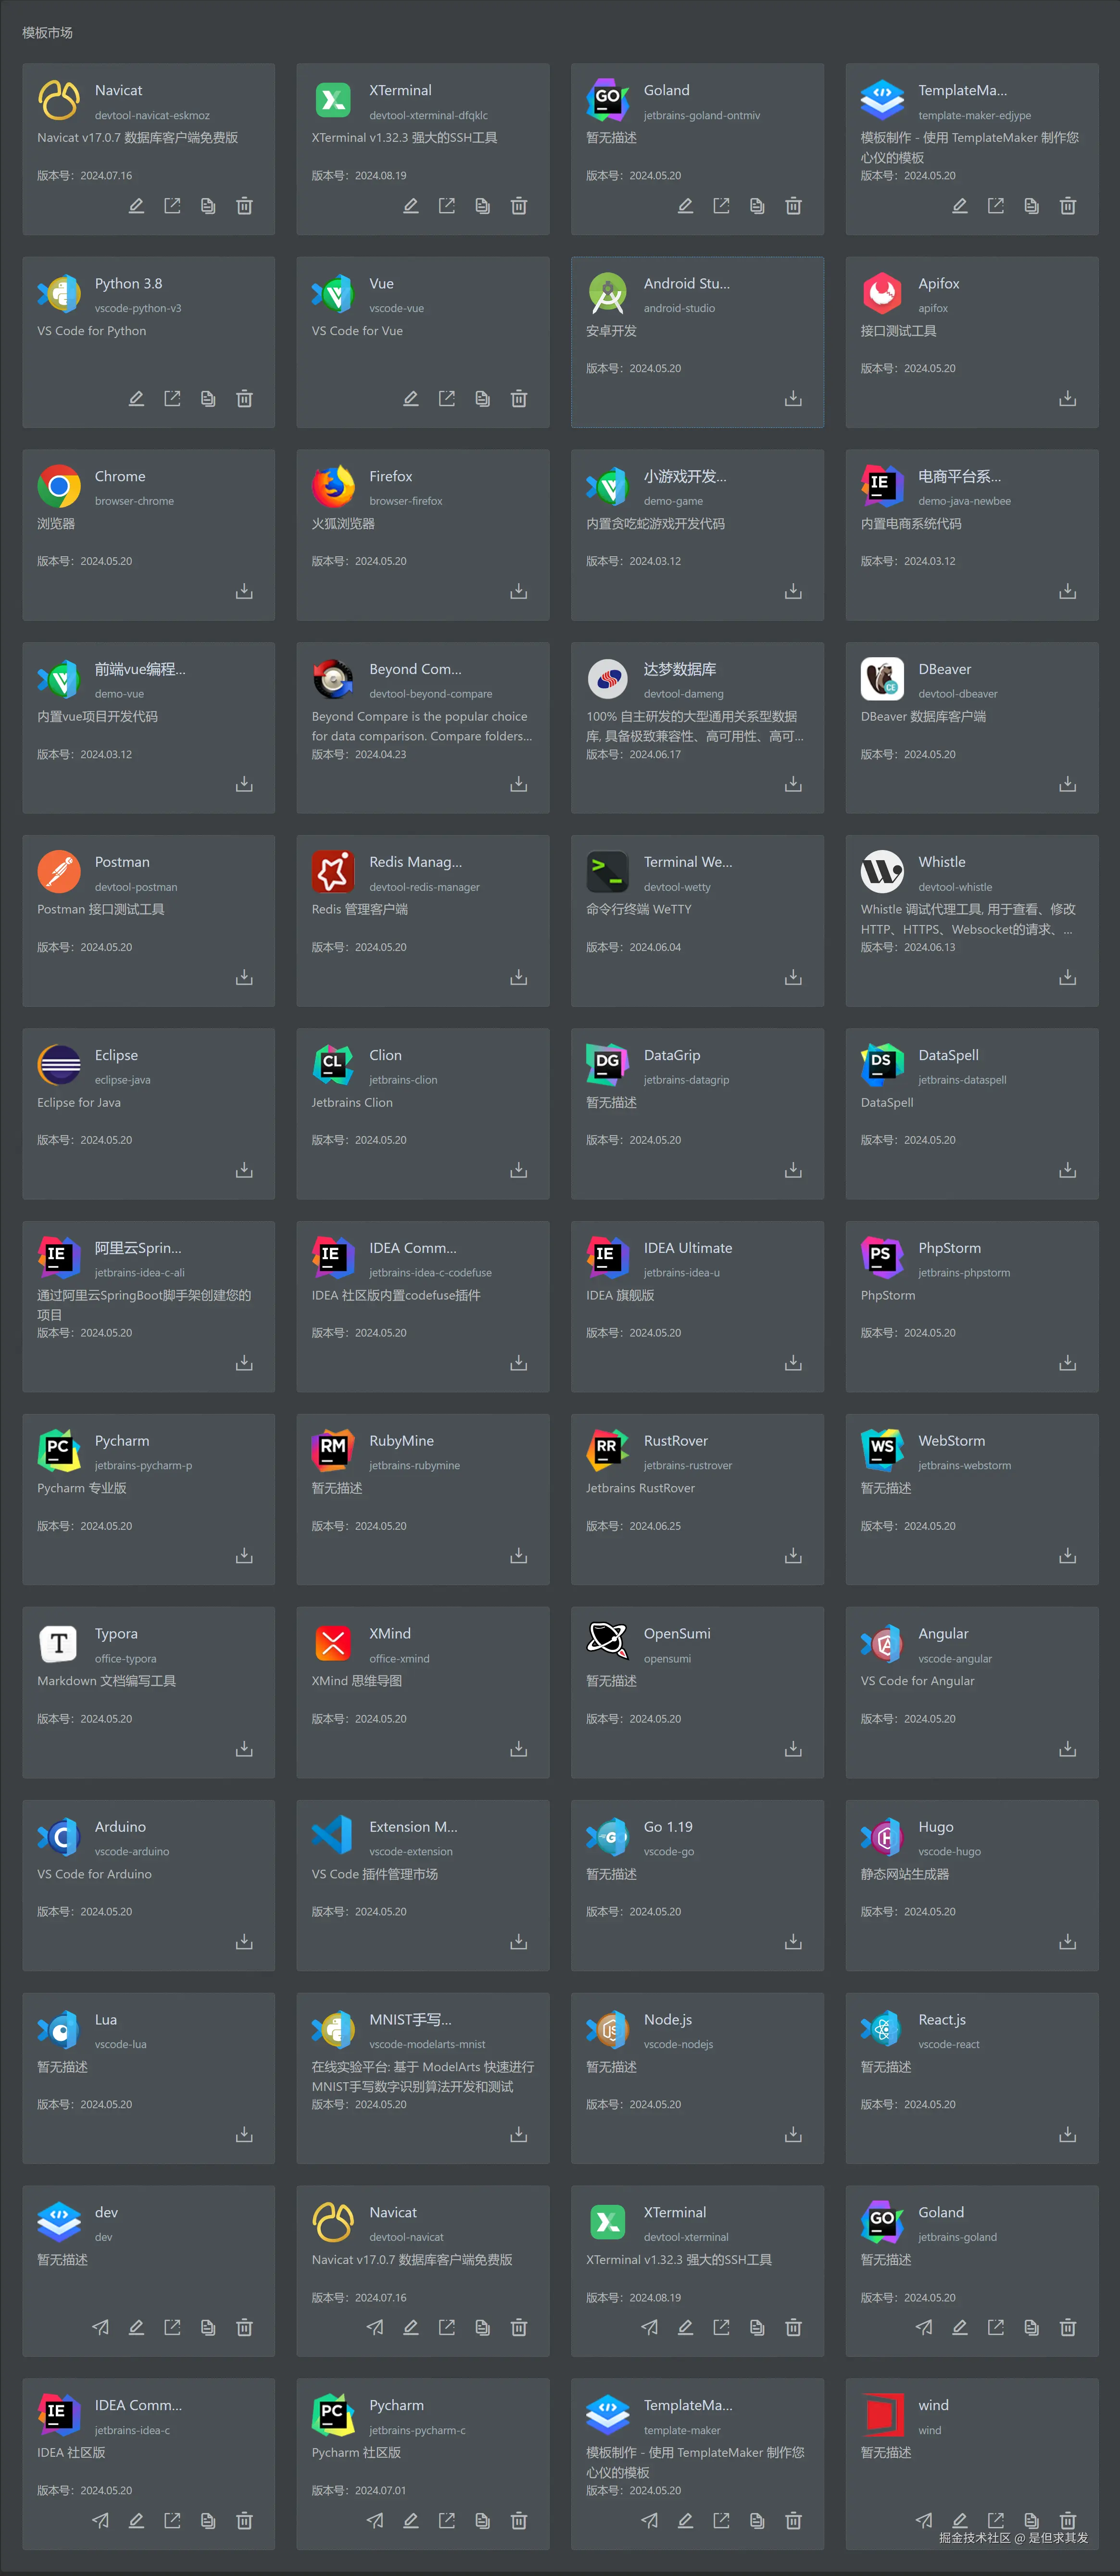Image resolution: width=1120 pixels, height=2576 pixels.
Task: Click the Whistle card title
Action: click(941, 862)
